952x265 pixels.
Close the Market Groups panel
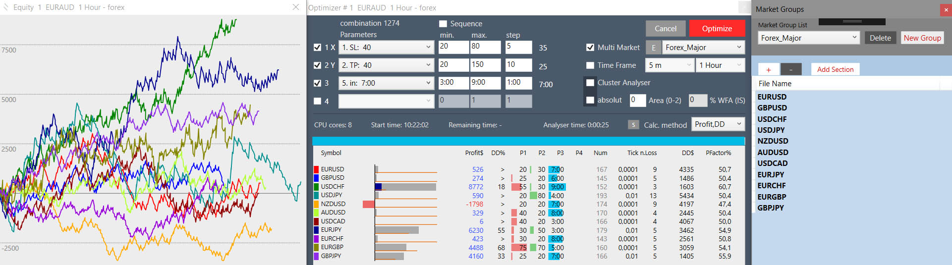point(946,9)
